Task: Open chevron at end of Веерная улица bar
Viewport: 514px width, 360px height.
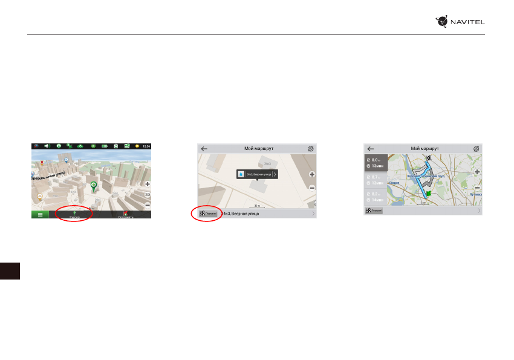Action: (313, 214)
